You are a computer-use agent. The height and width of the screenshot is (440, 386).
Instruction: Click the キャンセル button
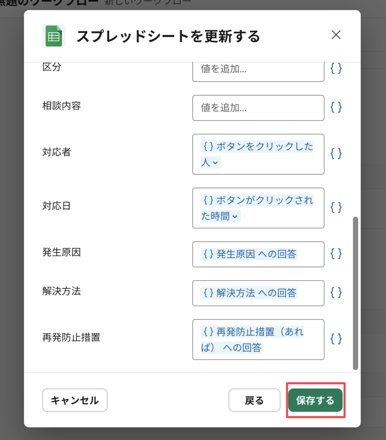click(75, 400)
